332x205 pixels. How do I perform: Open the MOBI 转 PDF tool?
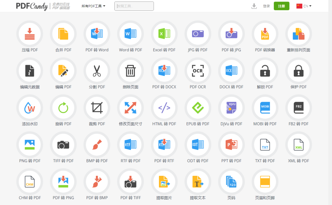tap(265, 108)
